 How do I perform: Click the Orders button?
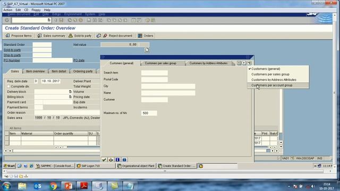(x=146, y=36)
